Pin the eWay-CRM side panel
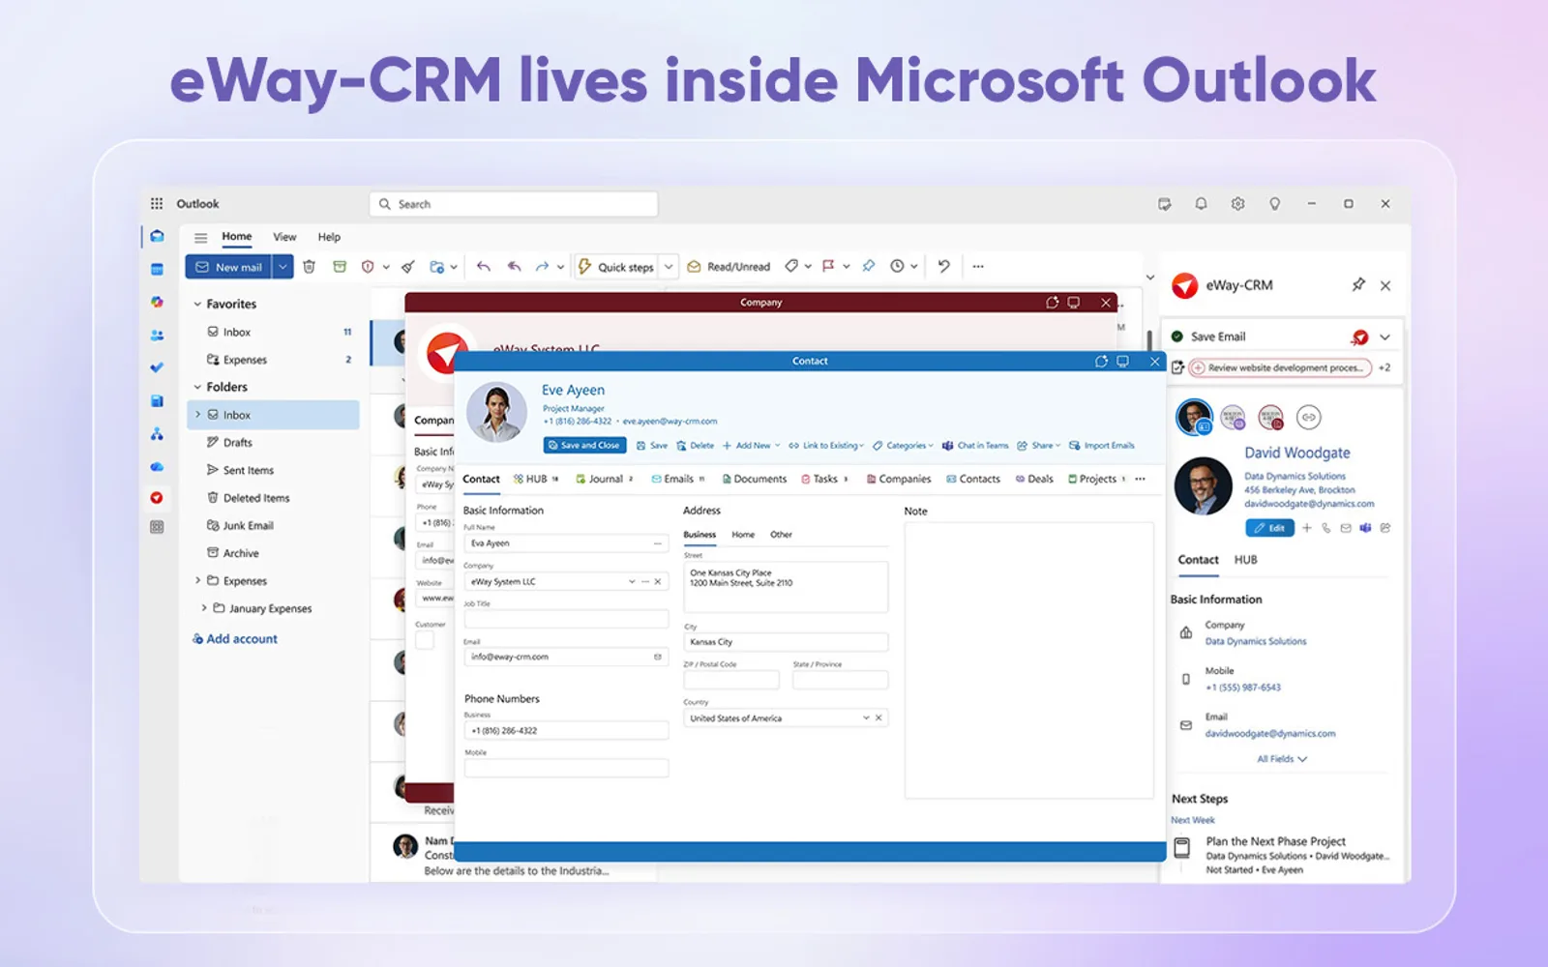 point(1358,284)
